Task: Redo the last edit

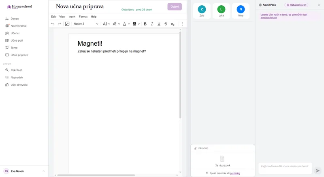Action: pos(60,24)
